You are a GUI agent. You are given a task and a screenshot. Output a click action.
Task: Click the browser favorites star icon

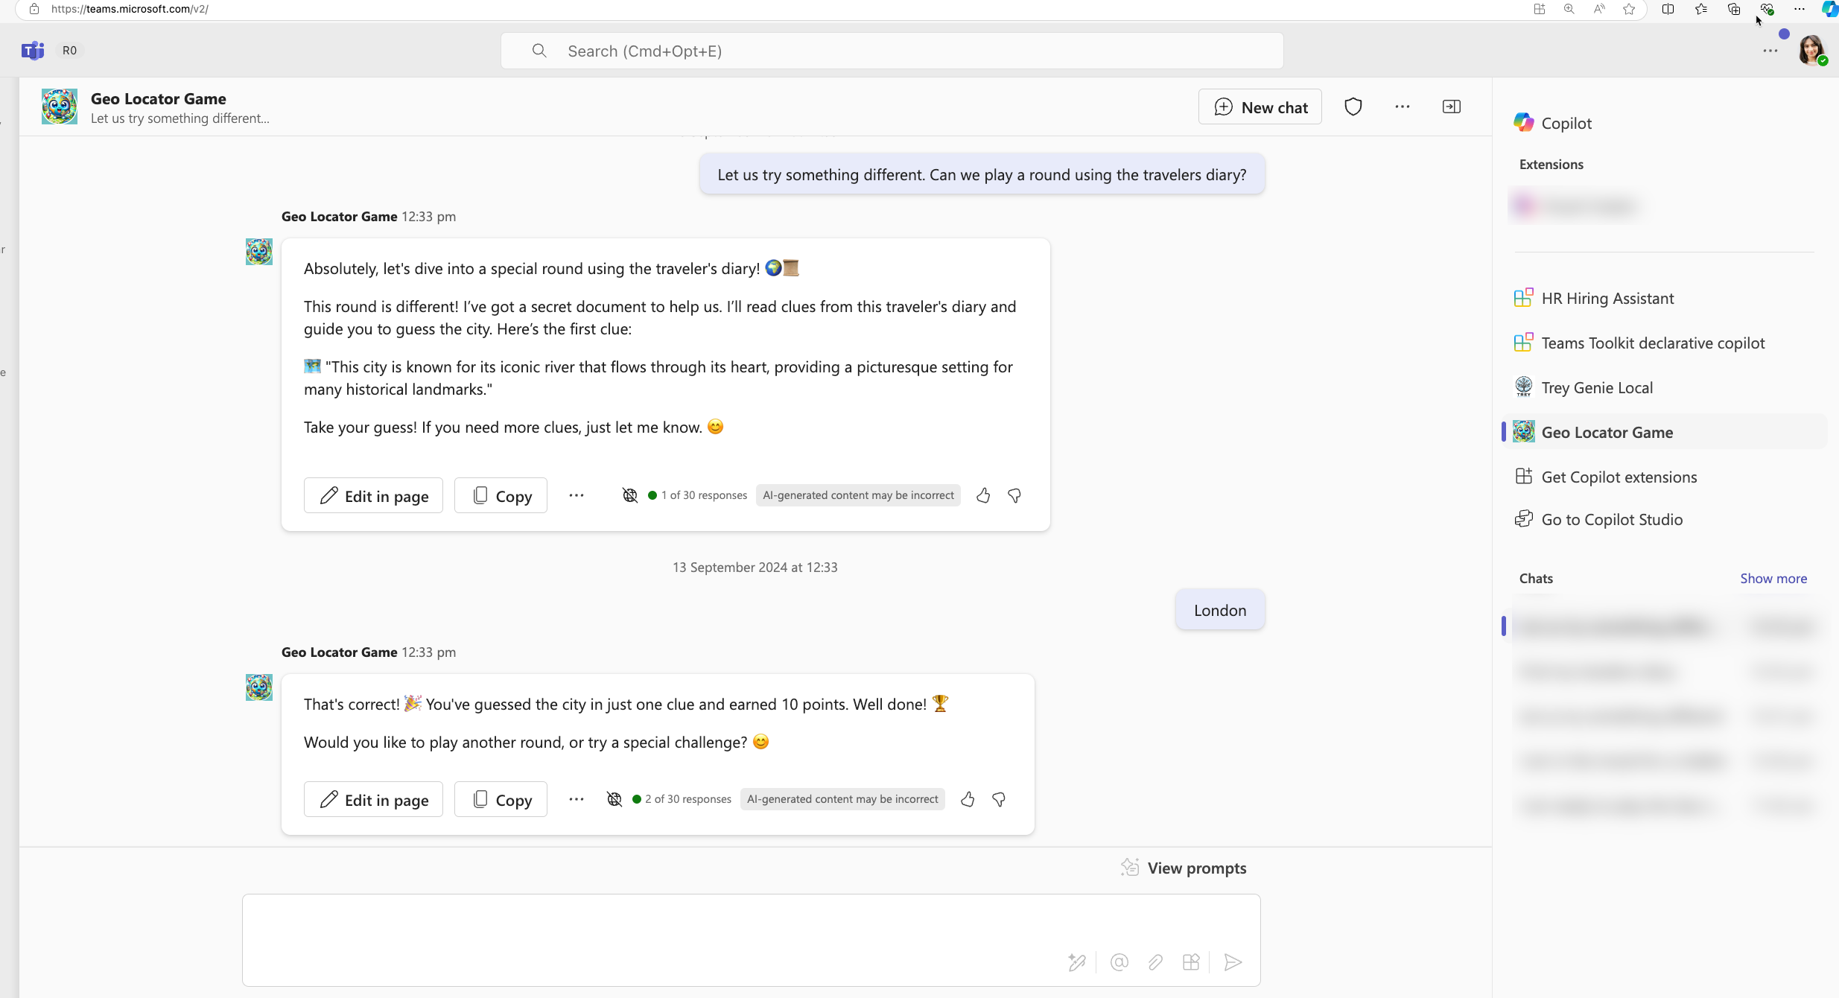coord(1629,9)
